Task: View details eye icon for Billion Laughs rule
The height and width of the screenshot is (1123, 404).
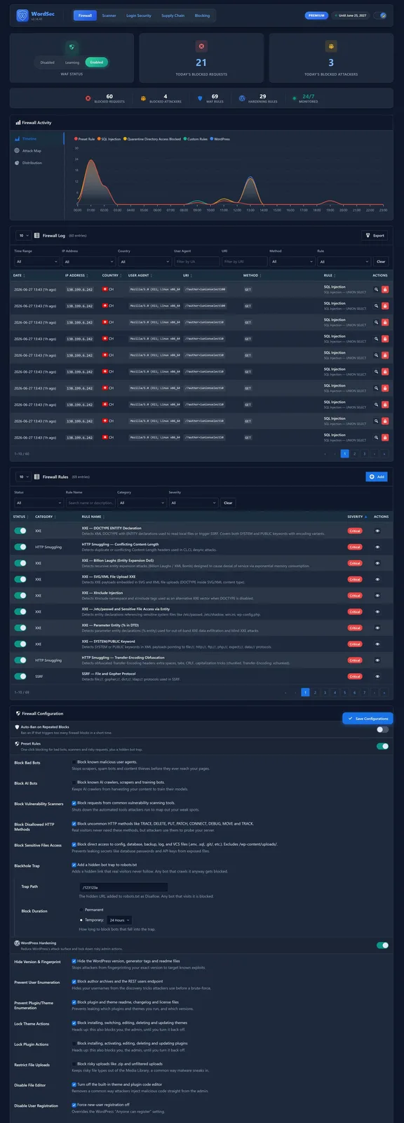Action: coord(377,563)
